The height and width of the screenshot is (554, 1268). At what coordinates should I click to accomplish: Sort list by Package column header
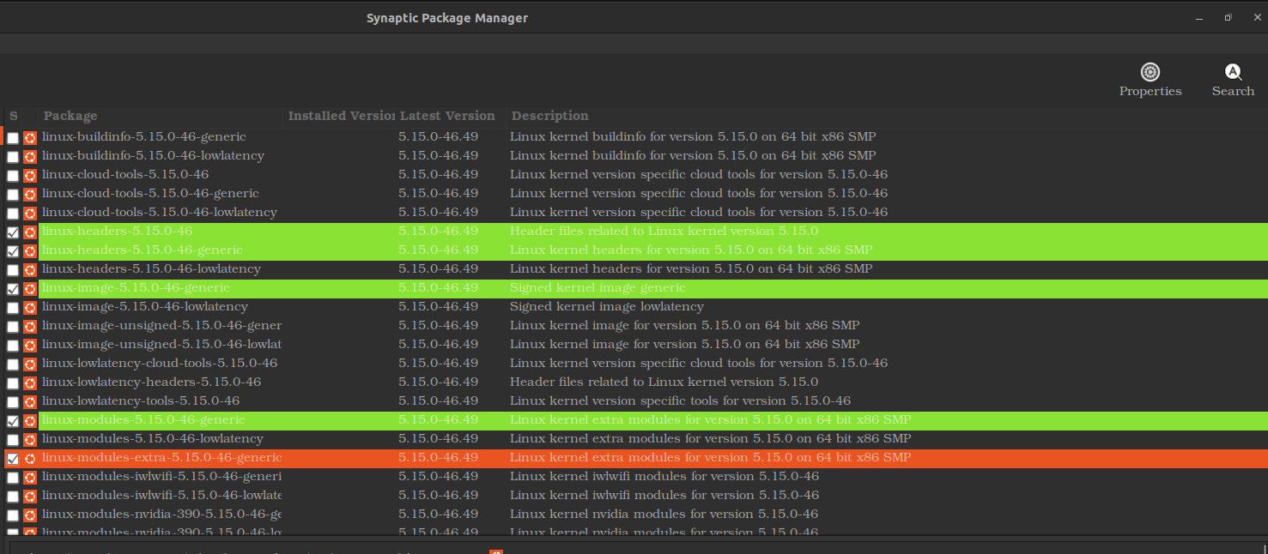pos(161,116)
